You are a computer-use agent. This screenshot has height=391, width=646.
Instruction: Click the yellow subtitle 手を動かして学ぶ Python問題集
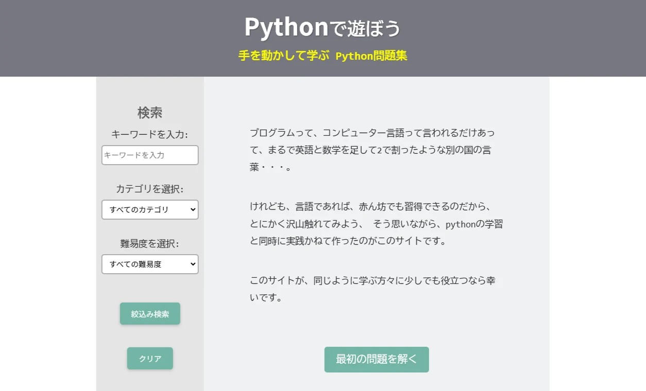[322, 56]
